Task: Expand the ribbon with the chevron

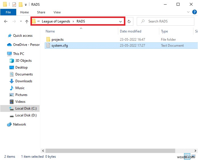Action: [x=188, y=12]
